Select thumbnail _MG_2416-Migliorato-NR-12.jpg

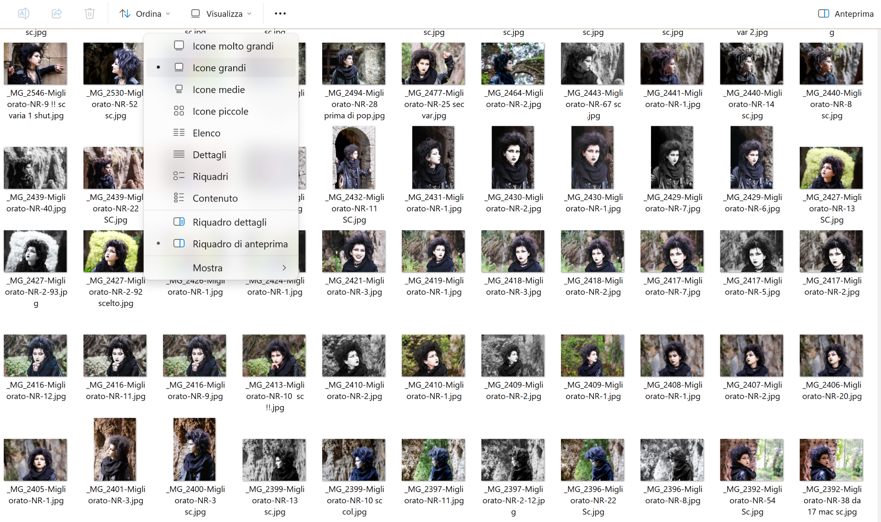click(35, 355)
